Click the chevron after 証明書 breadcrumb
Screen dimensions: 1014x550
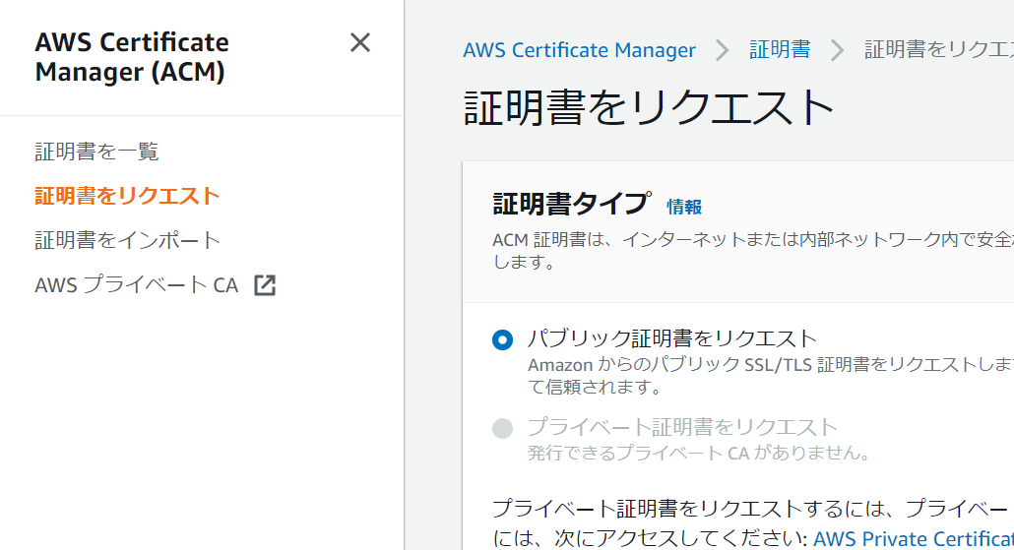pos(837,50)
